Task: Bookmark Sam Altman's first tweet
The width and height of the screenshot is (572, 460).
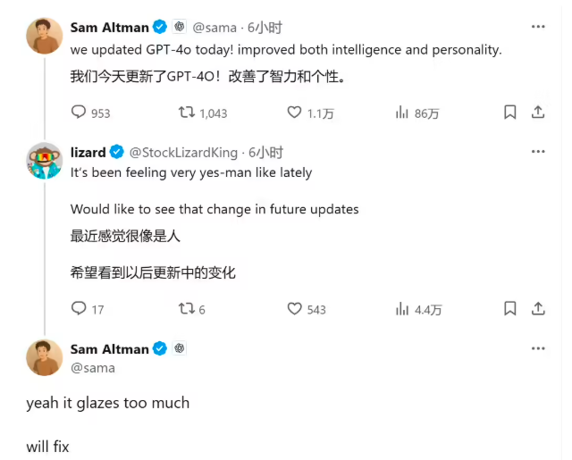Action: pos(510,113)
